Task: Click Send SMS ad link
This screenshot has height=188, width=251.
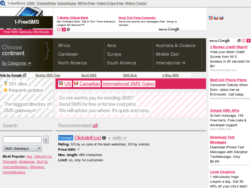Action: pyautogui.click(x=89, y=75)
